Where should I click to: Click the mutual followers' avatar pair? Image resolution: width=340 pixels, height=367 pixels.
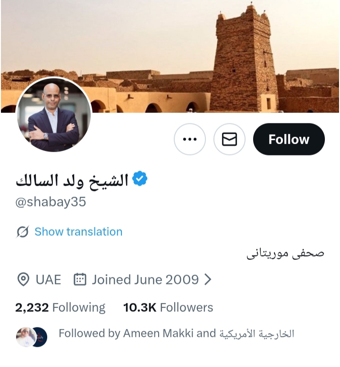pos(32,337)
